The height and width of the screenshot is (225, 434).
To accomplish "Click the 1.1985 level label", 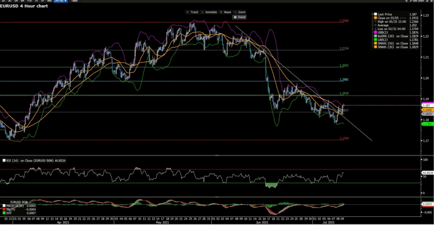I will 344,79.
